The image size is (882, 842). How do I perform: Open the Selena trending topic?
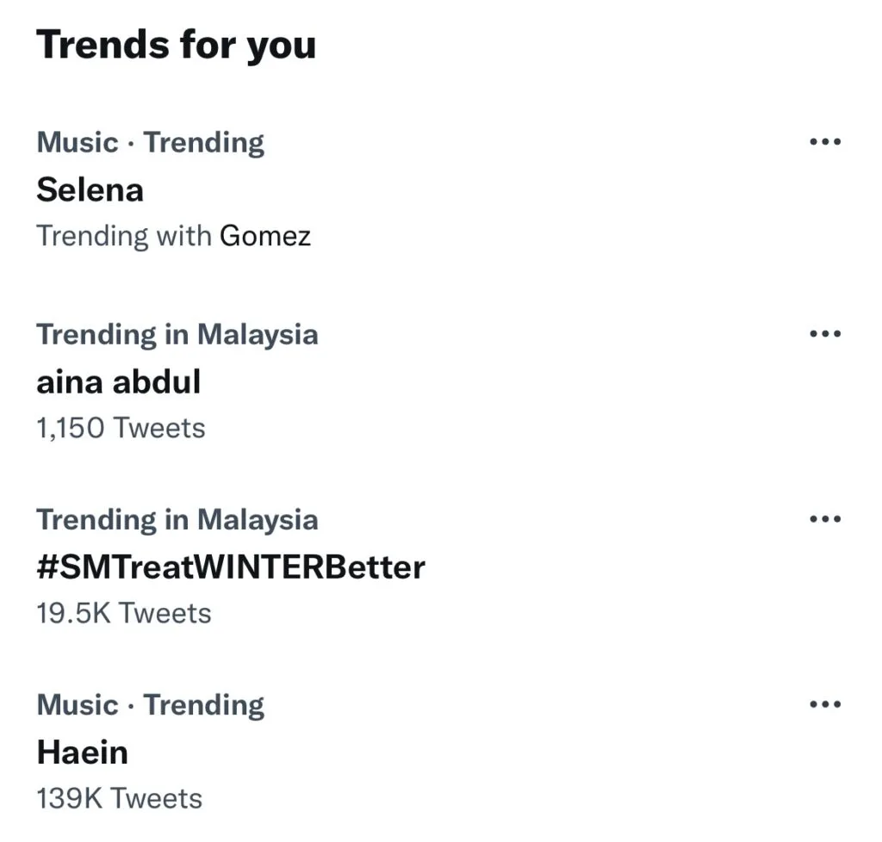90,189
